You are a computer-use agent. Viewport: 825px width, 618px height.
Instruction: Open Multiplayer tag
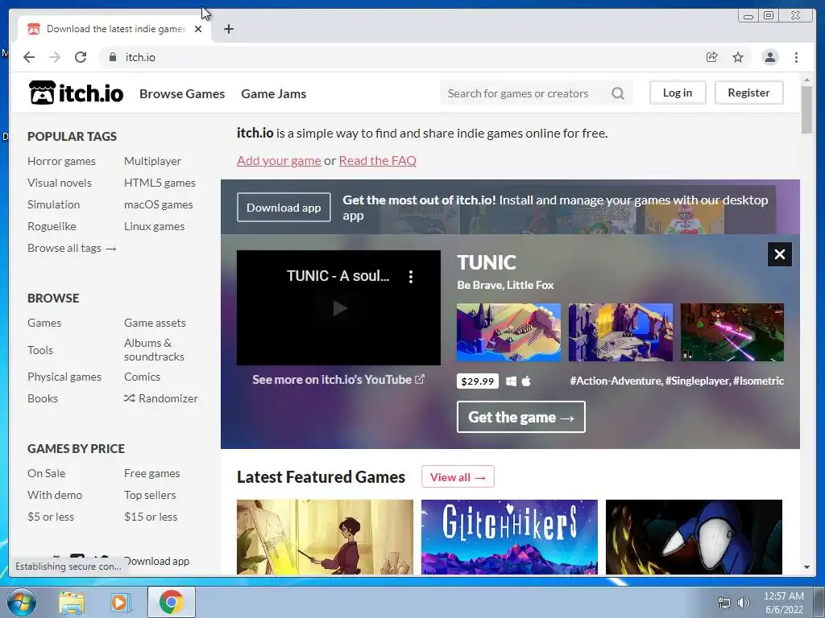(x=152, y=161)
